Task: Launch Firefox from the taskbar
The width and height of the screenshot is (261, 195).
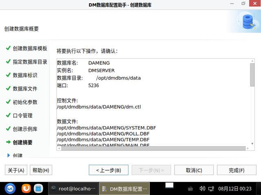Action: click(26, 188)
